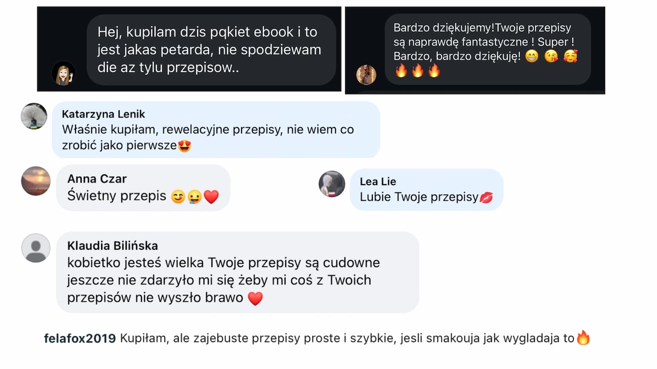Open Lea Lie's name link
The height and width of the screenshot is (369, 657).
click(378, 181)
